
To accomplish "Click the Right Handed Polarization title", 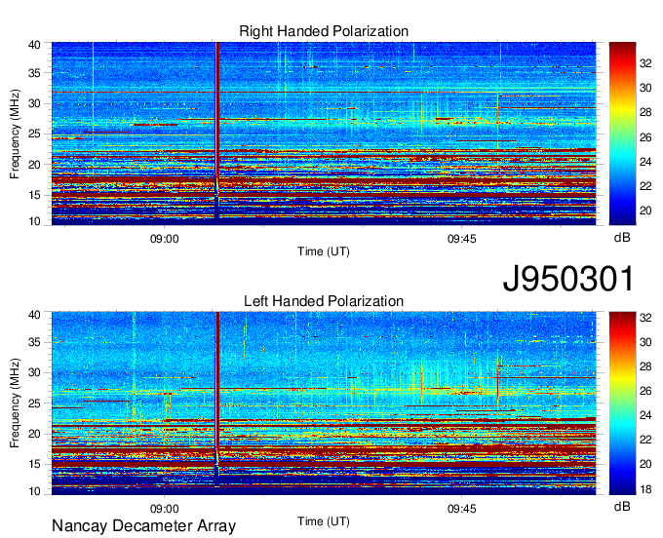I will (x=324, y=31).
